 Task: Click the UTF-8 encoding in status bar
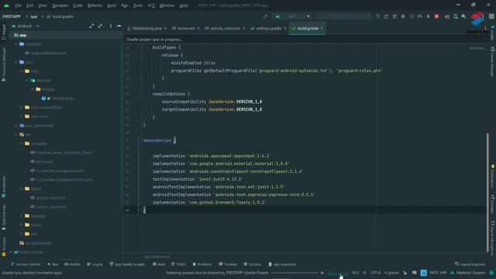click(x=375, y=273)
